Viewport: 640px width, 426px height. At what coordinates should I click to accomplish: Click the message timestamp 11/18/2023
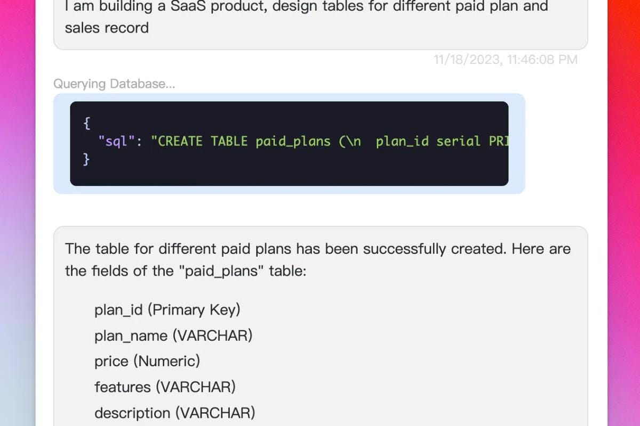click(x=506, y=60)
